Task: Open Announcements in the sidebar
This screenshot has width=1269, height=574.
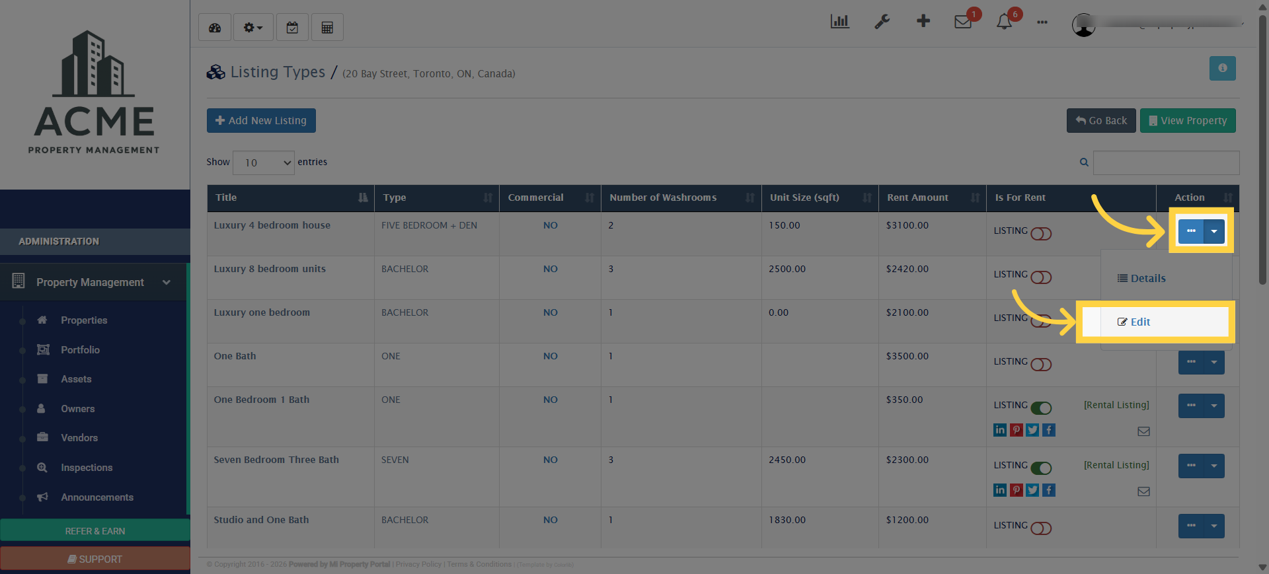Action: (x=97, y=497)
